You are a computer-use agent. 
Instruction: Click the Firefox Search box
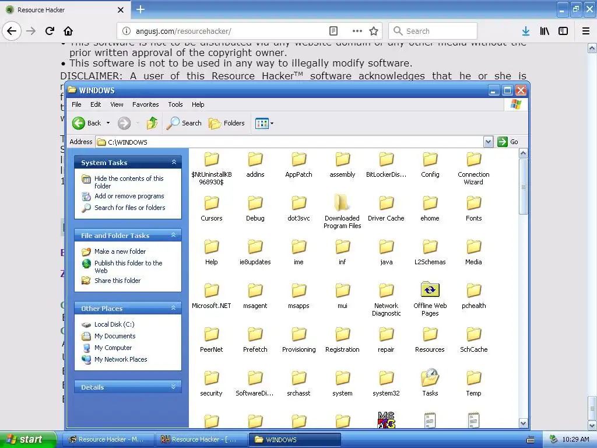click(x=433, y=31)
